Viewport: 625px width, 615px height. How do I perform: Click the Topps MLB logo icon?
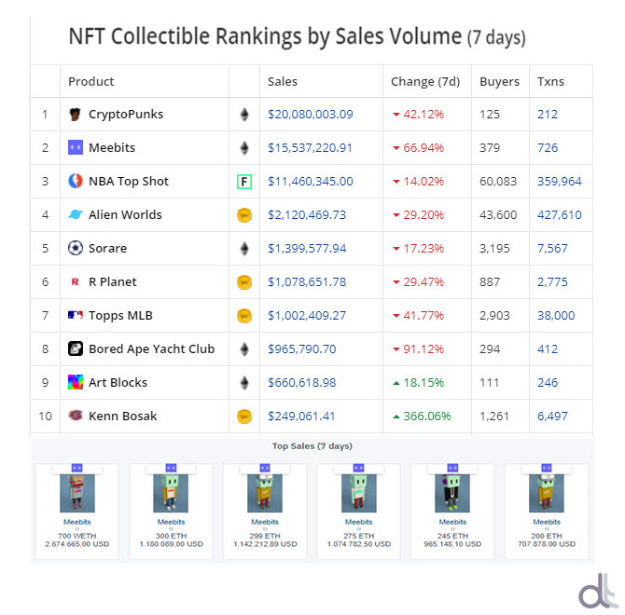(x=76, y=315)
